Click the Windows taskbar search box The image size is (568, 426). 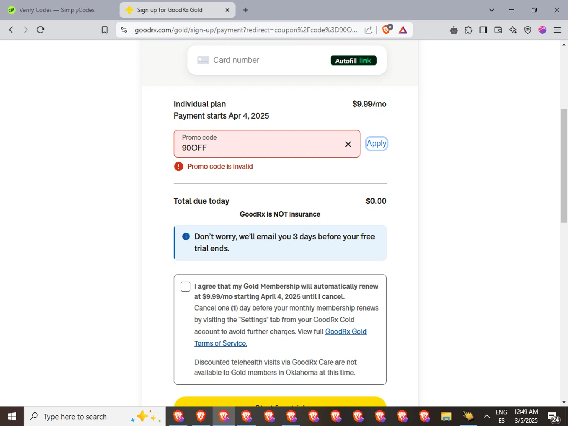point(95,417)
